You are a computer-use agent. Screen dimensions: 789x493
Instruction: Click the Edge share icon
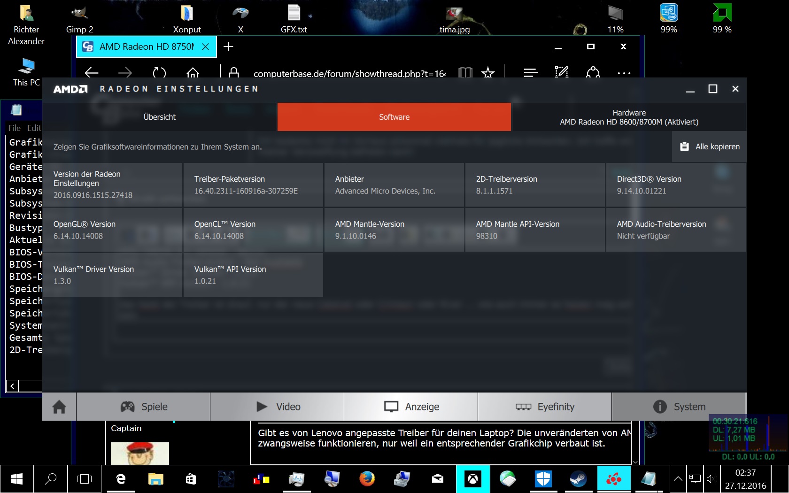593,73
